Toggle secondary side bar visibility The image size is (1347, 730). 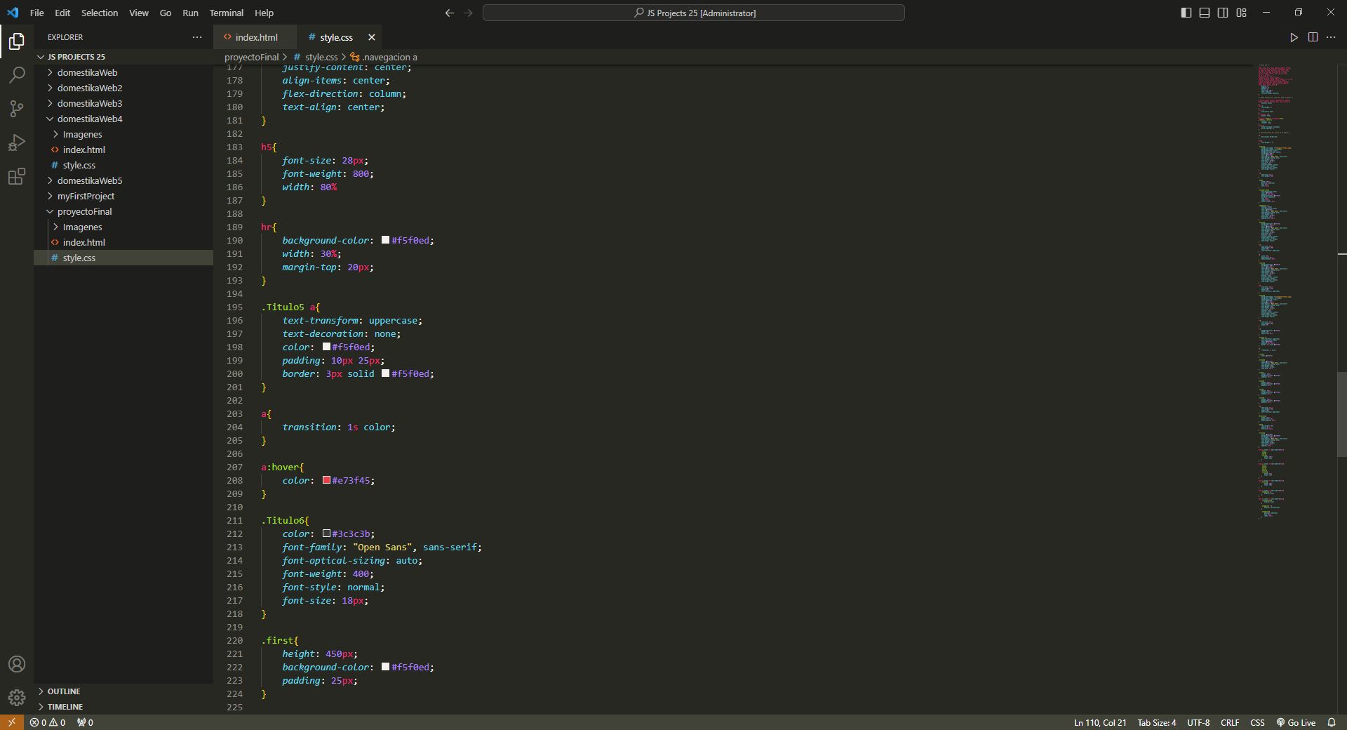pyautogui.click(x=1223, y=13)
